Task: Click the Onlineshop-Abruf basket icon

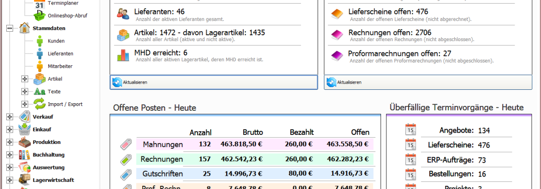Action: (39, 16)
